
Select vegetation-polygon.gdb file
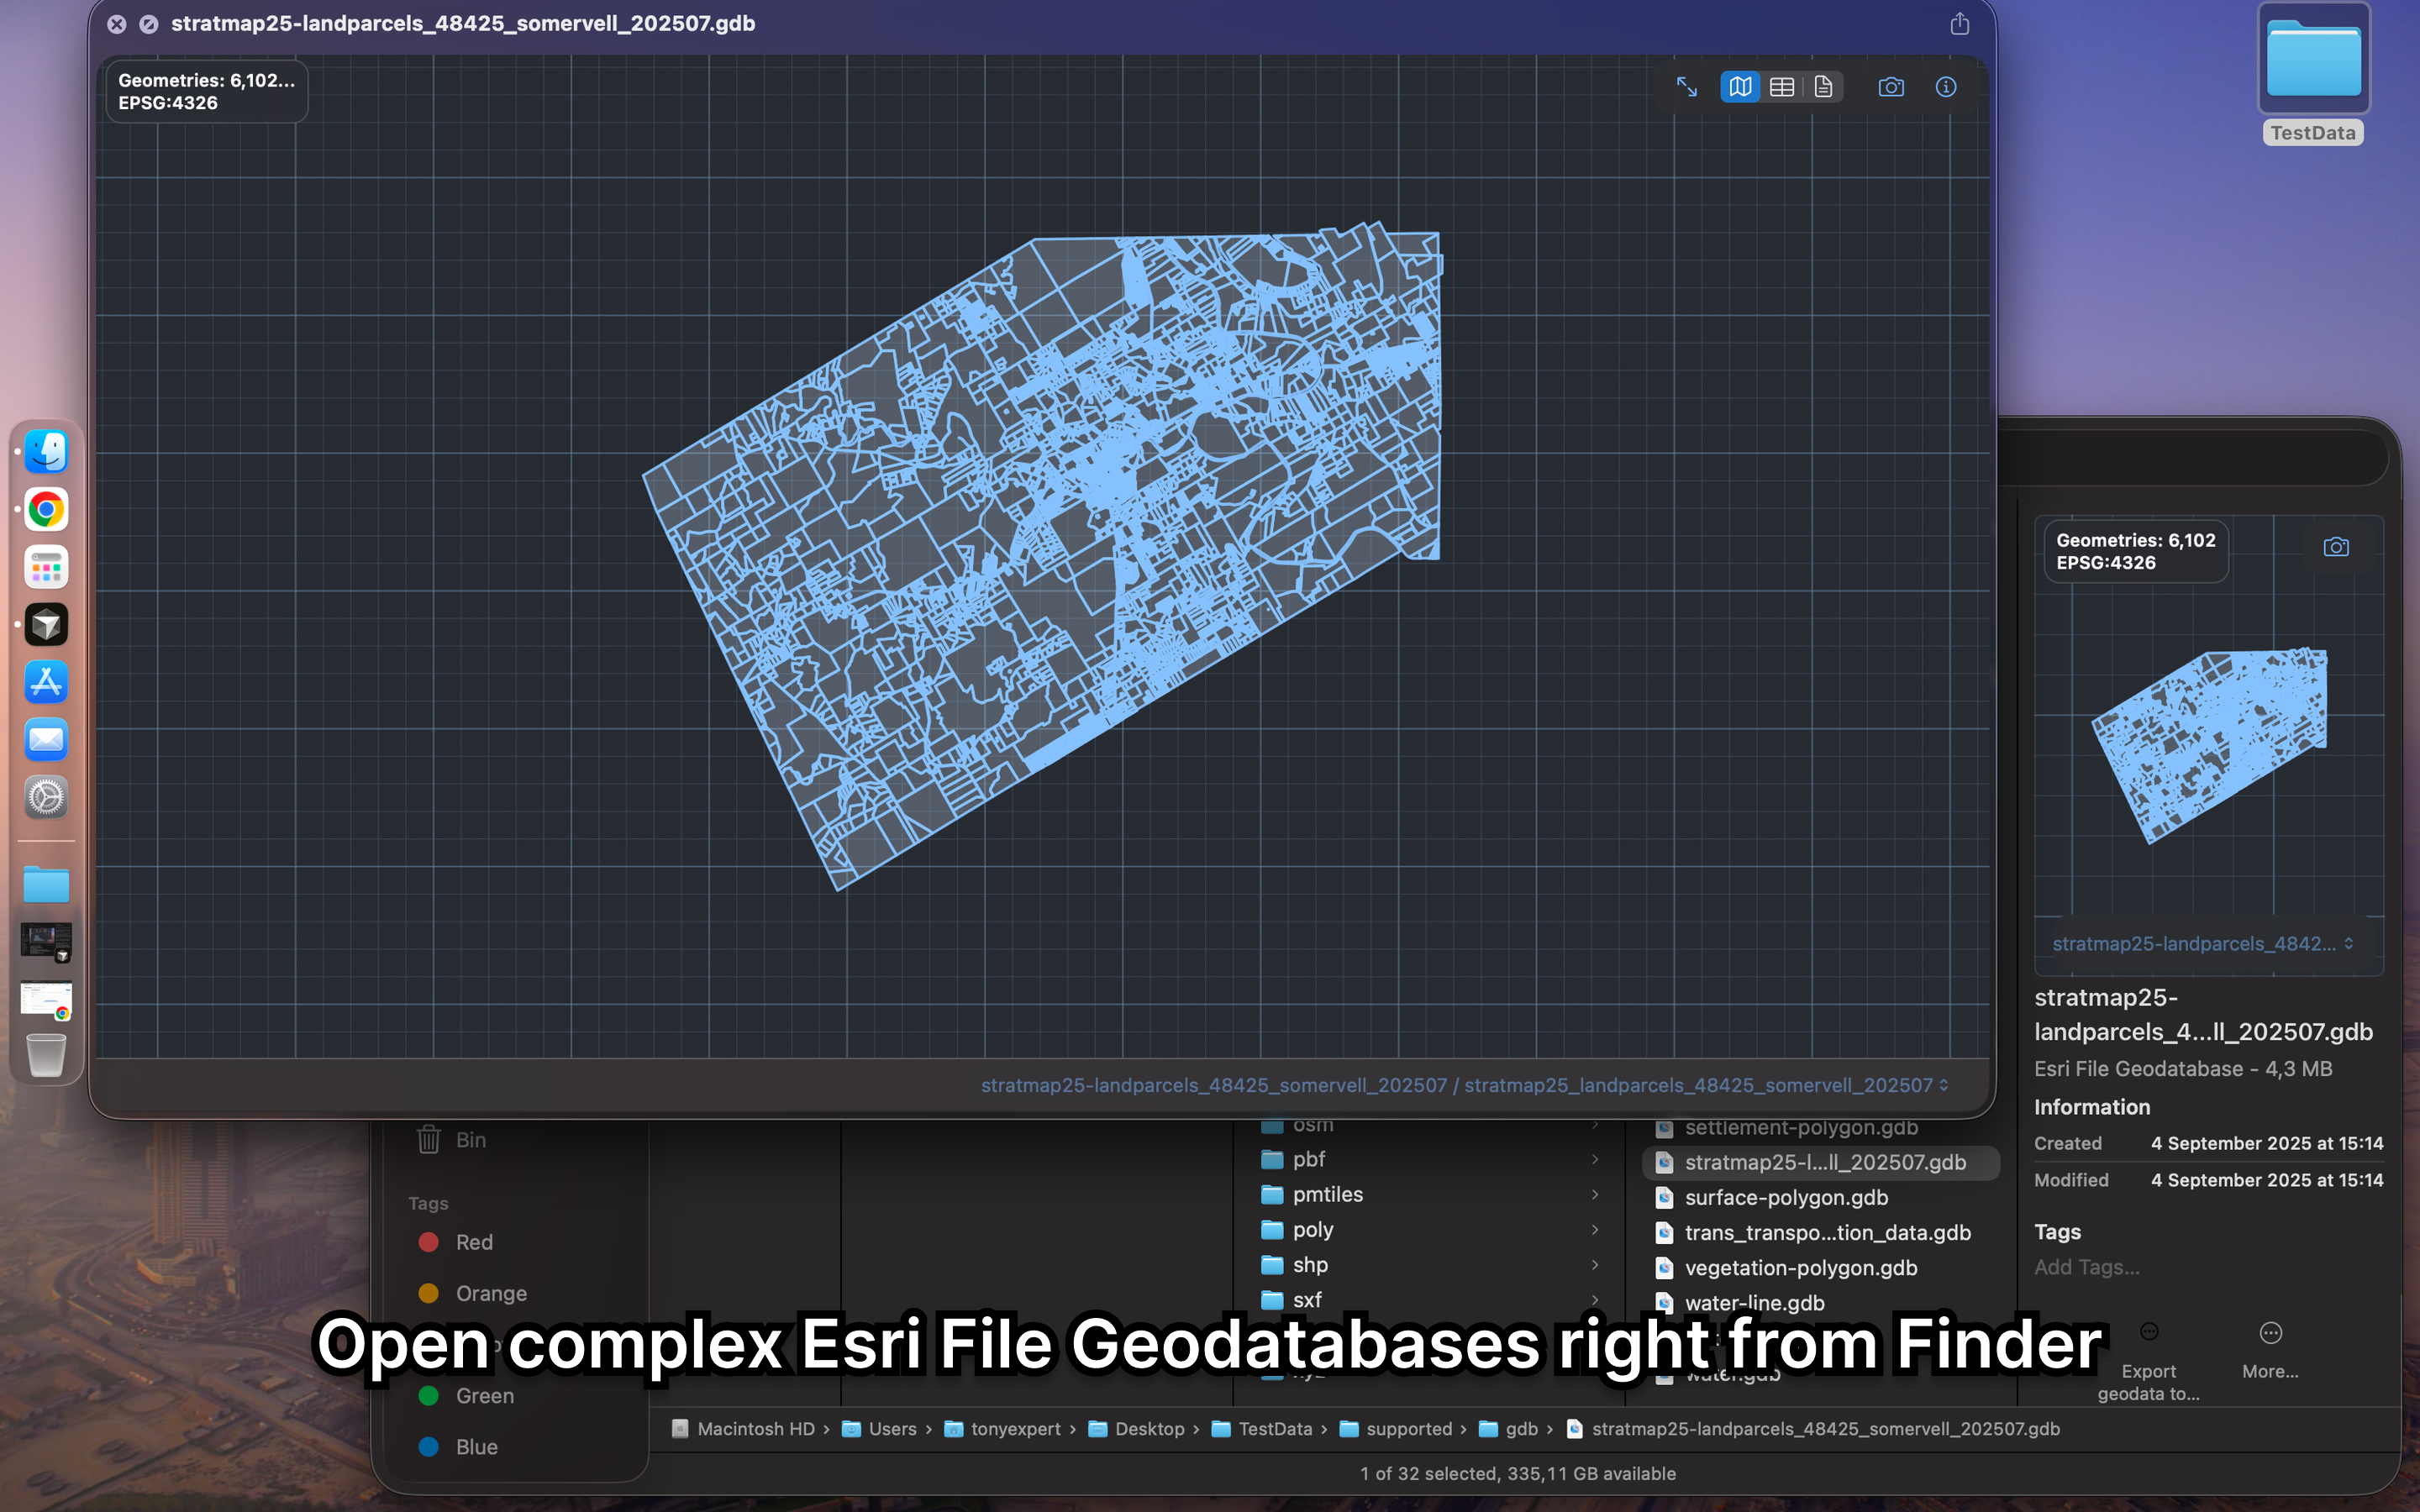(x=1800, y=1267)
